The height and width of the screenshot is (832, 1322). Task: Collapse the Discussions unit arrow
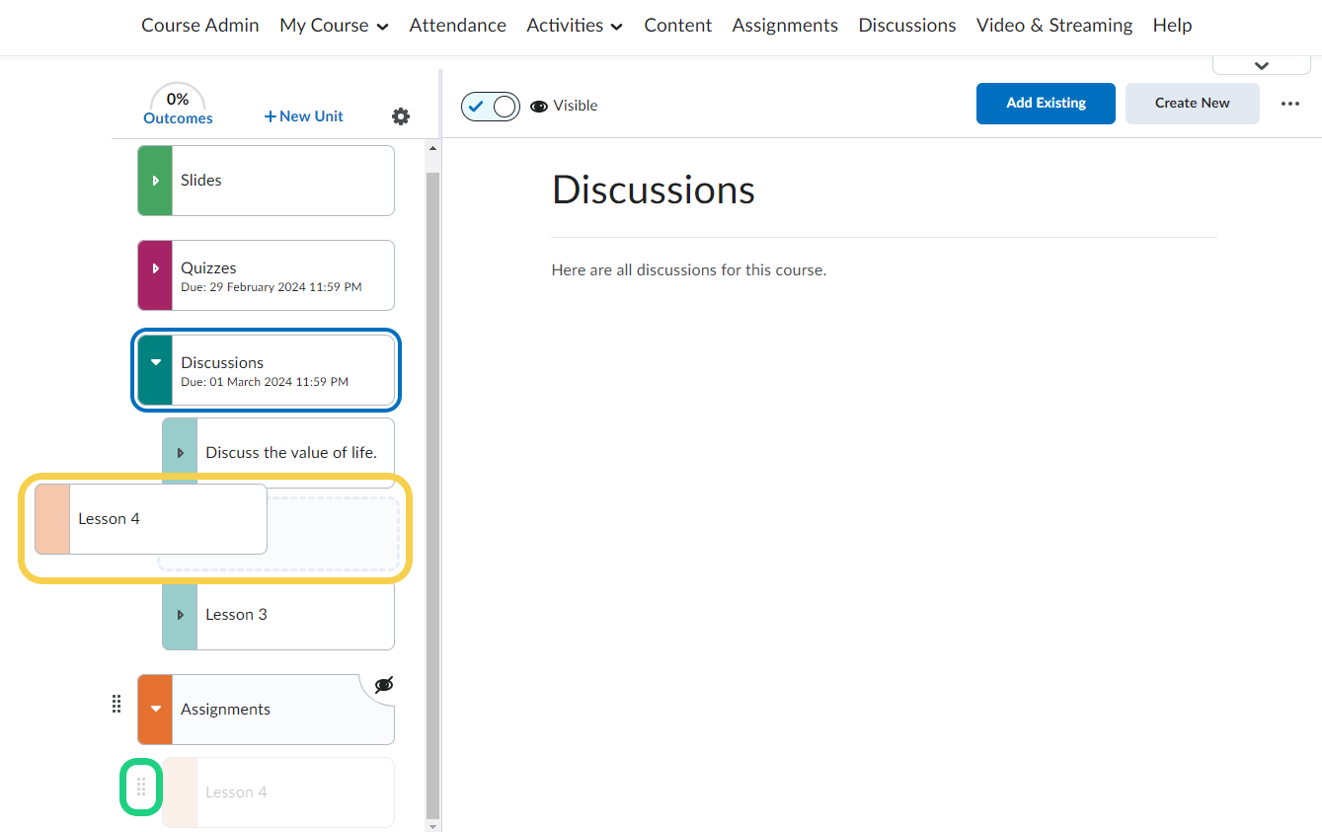(155, 363)
